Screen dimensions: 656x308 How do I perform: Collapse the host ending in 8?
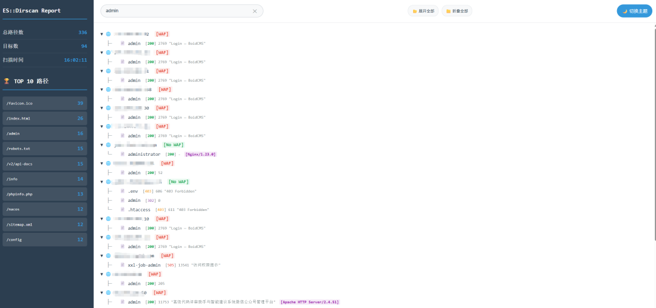click(101, 90)
